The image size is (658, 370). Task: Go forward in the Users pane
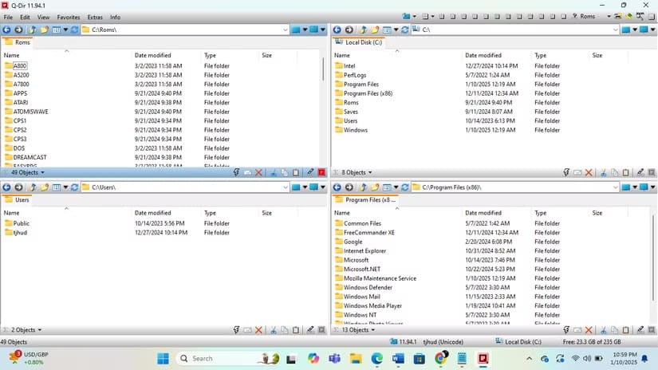pyautogui.click(x=18, y=187)
